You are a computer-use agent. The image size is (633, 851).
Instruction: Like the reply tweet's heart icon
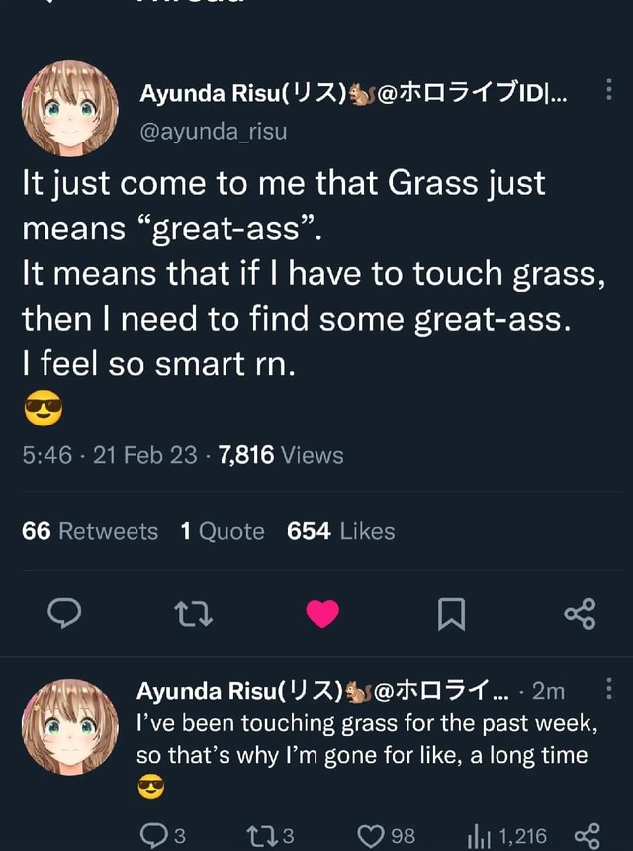pyautogui.click(x=376, y=834)
